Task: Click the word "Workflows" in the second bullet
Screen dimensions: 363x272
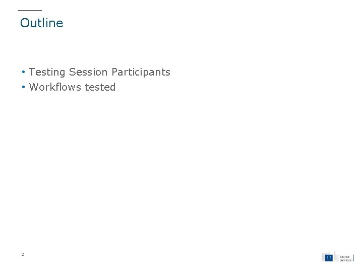Action: tap(55, 88)
